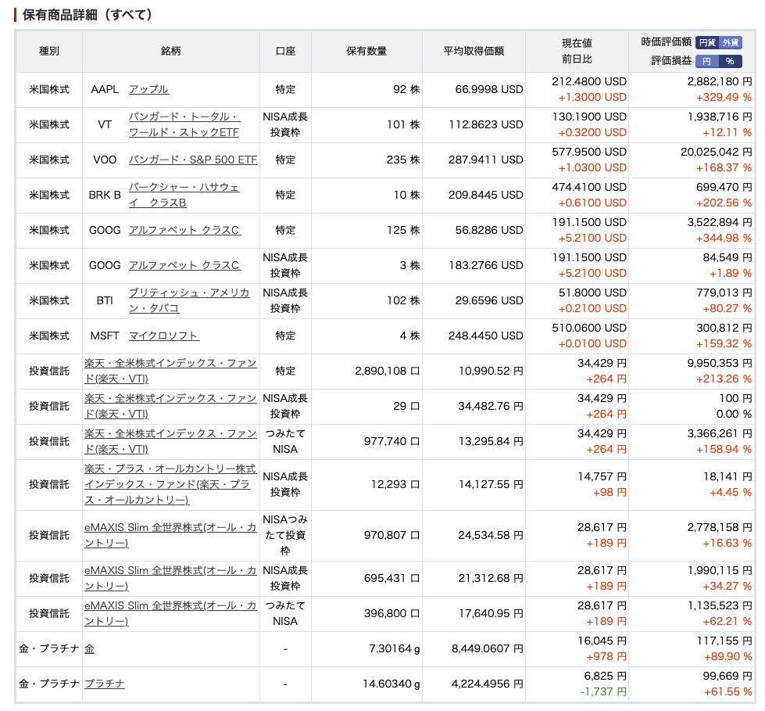
Task: Click the 現在値 header label
Action: (x=577, y=43)
